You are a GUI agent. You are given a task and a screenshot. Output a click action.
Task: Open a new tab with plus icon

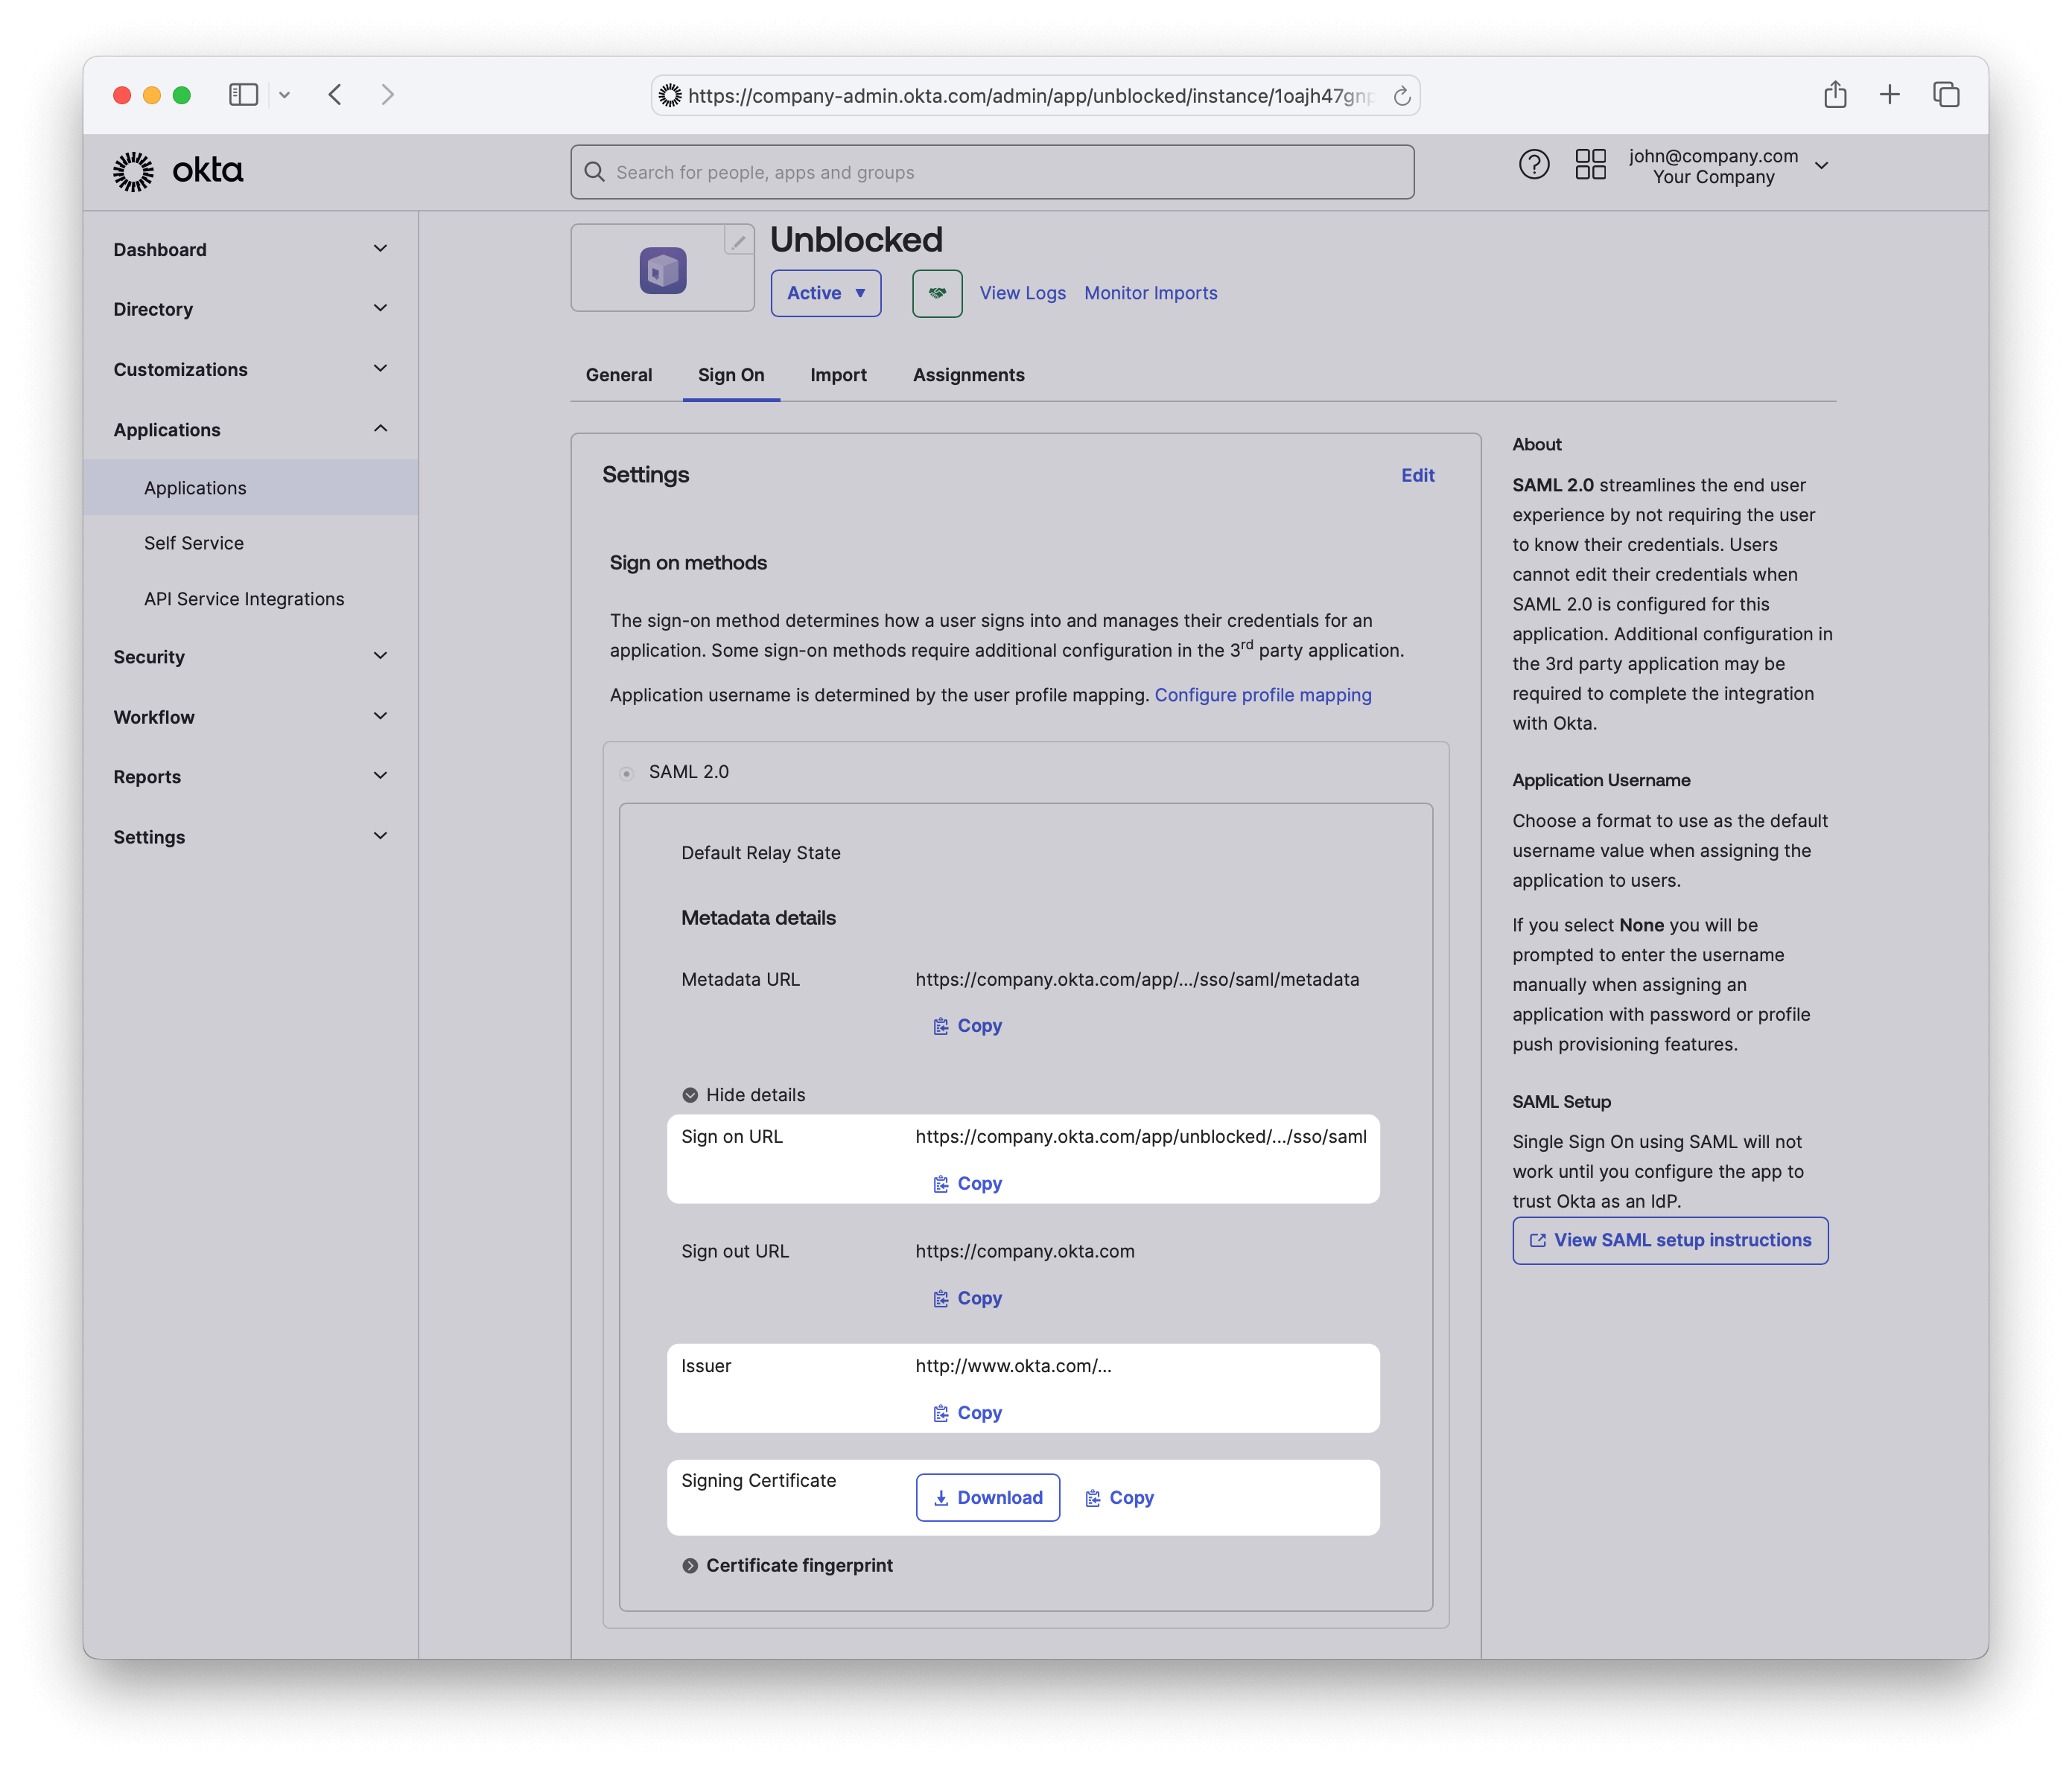tap(1889, 95)
